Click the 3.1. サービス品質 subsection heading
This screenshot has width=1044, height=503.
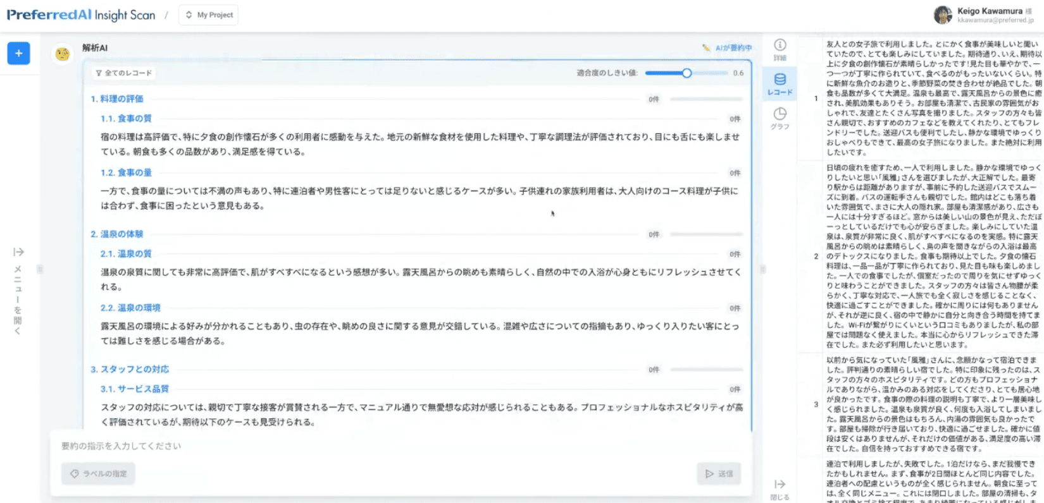(135, 389)
